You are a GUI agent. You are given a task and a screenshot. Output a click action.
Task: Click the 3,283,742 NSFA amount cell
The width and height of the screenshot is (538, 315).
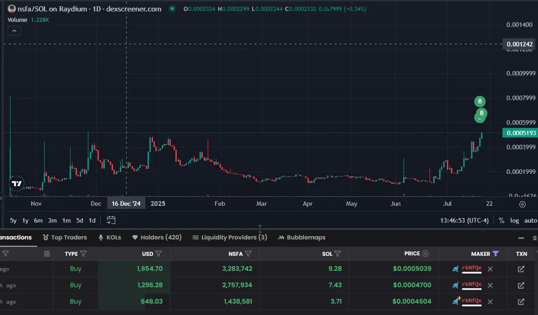coord(237,269)
